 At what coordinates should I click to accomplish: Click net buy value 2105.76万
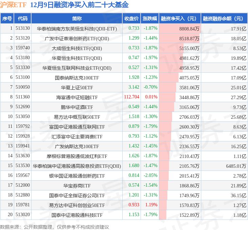[189, 166]
